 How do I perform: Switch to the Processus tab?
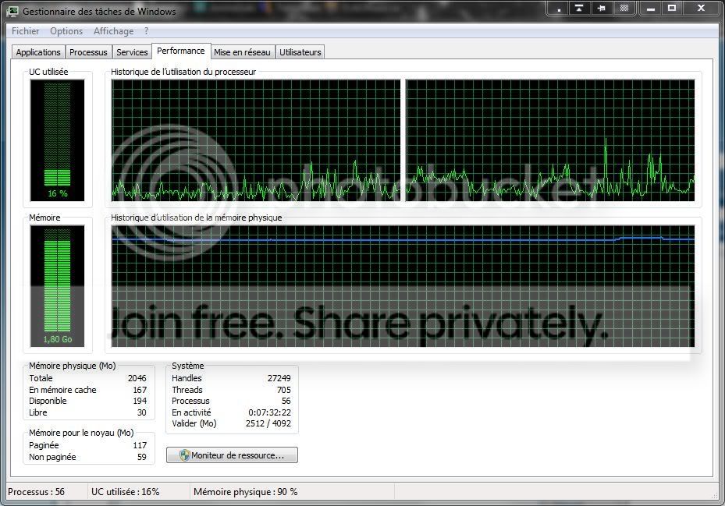point(88,52)
